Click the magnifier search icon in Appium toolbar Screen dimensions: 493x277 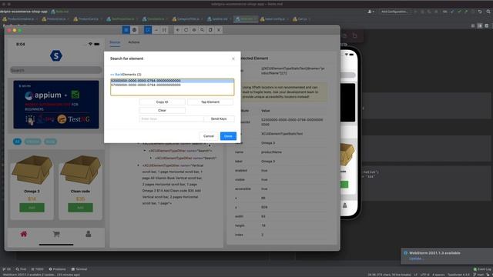click(202, 30)
